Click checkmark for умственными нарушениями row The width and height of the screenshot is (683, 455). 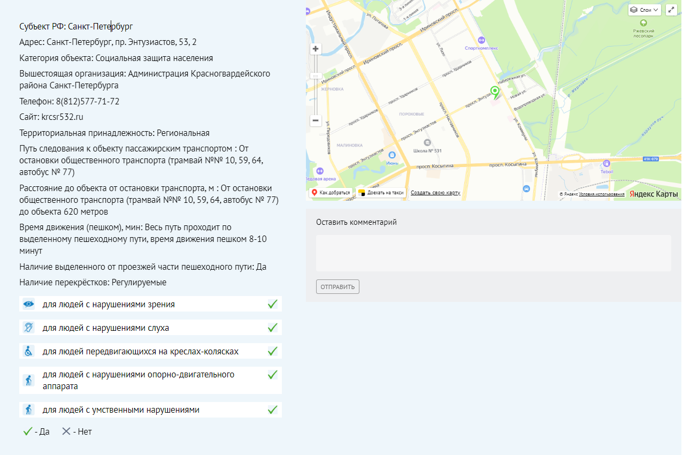(x=273, y=410)
